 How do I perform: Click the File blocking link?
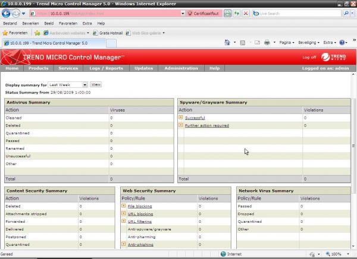click(x=140, y=206)
